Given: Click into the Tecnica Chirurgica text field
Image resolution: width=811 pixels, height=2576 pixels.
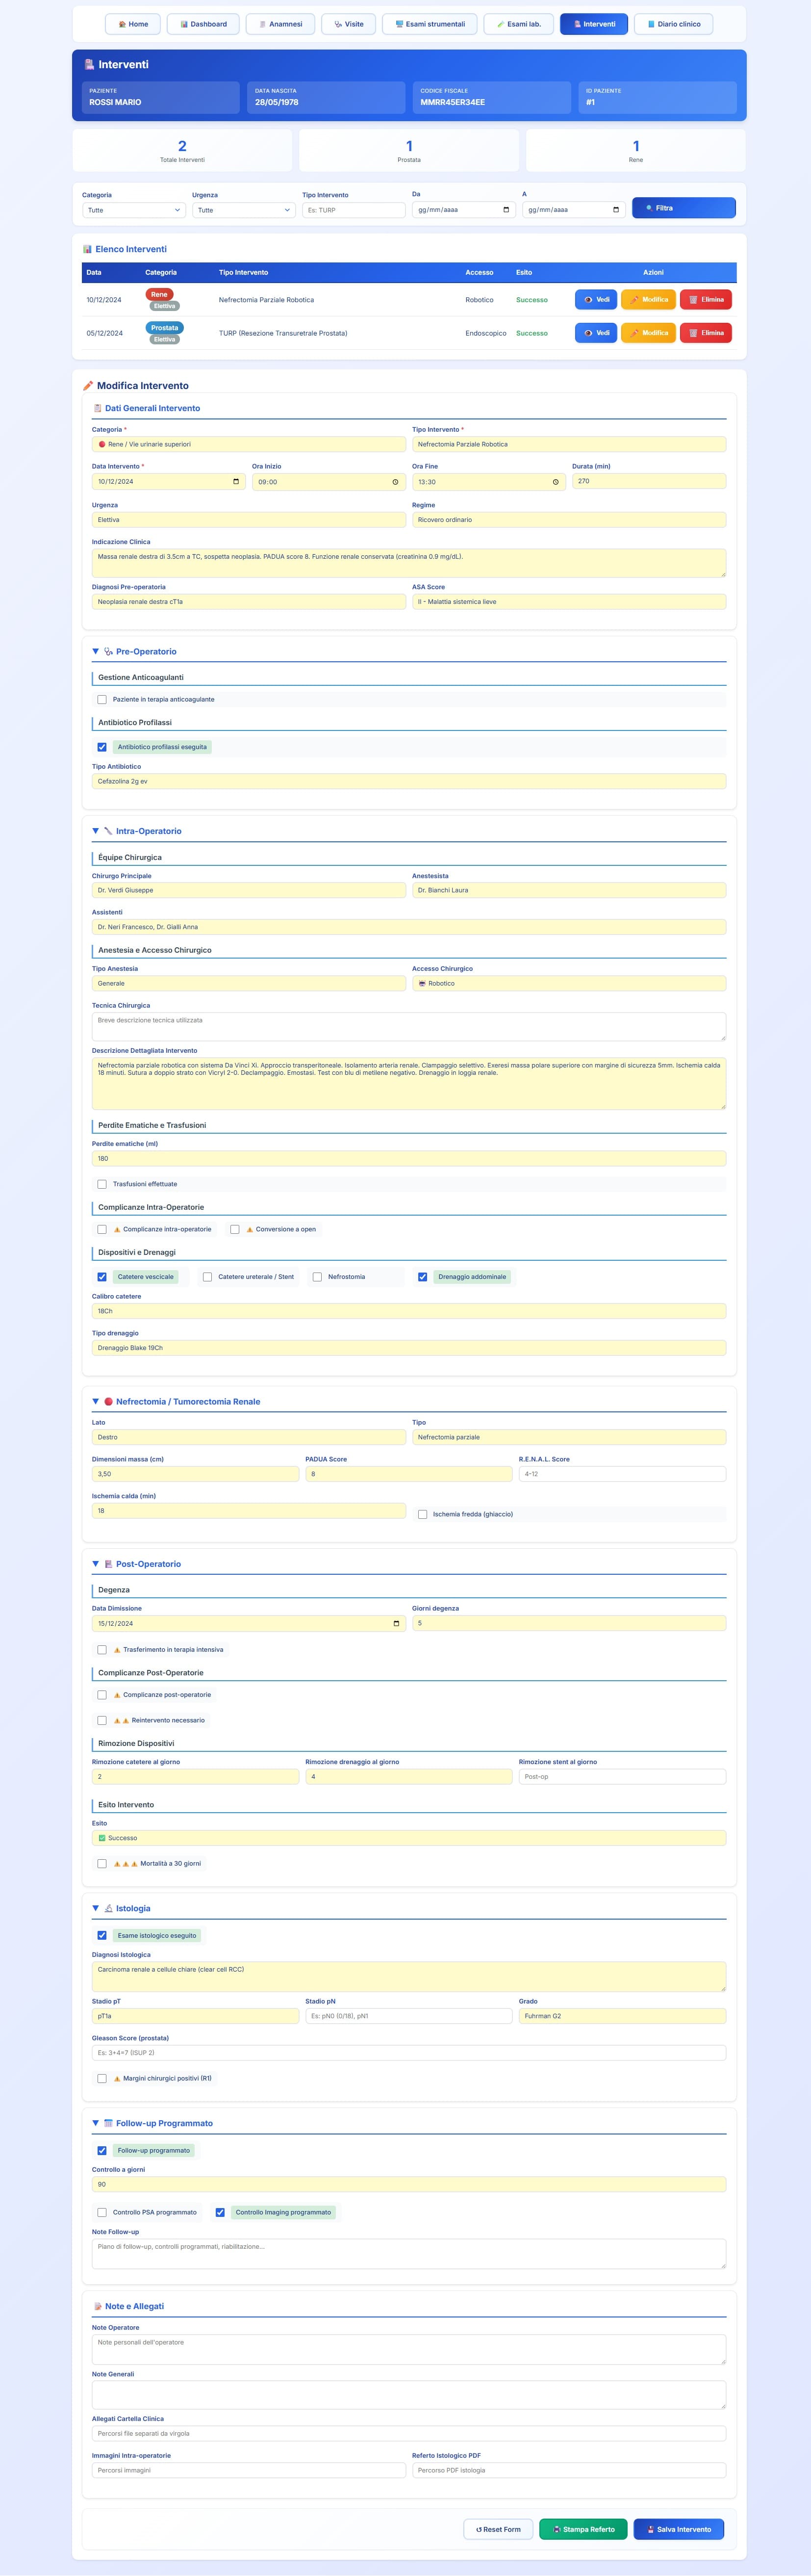Looking at the screenshot, I should (x=408, y=1026).
